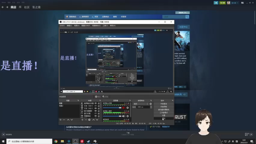Viewport: 256px width, 144px height.
Task: Open OBS Profile menu
Action: tap(86, 26)
